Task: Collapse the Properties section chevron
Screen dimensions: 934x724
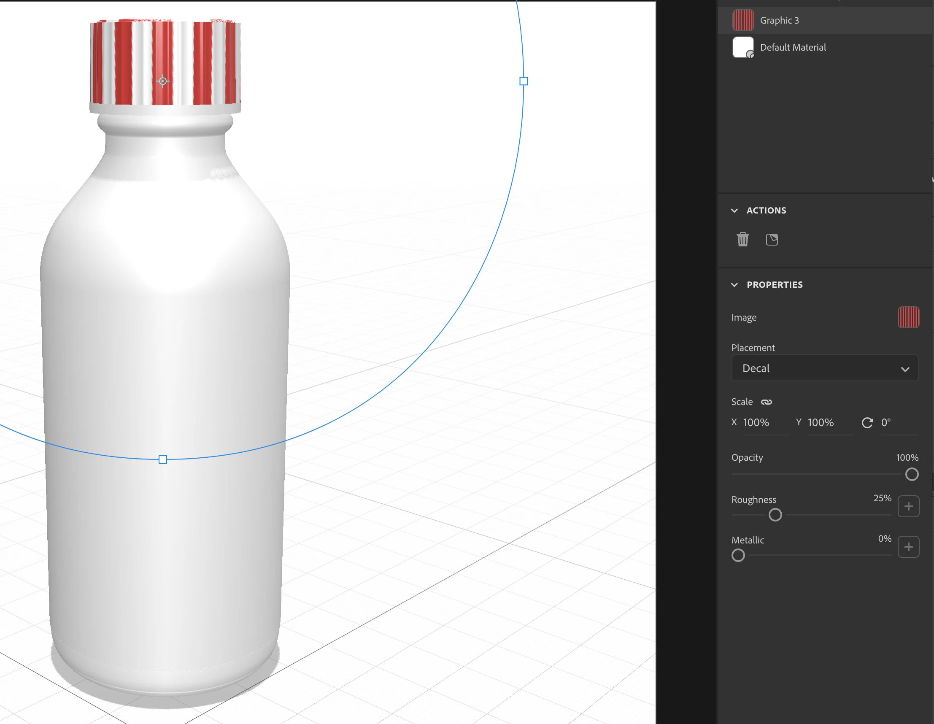Action: (x=734, y=285)
